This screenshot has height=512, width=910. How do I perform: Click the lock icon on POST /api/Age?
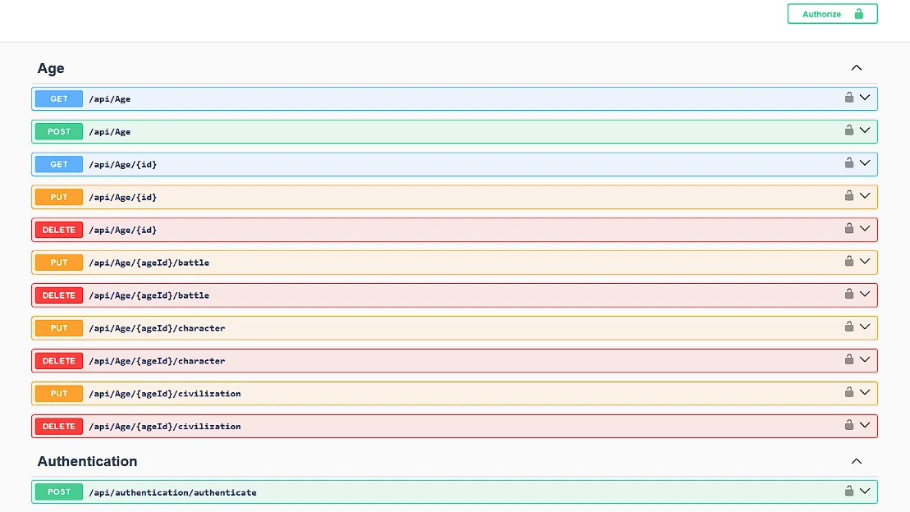tap(849, 130)
